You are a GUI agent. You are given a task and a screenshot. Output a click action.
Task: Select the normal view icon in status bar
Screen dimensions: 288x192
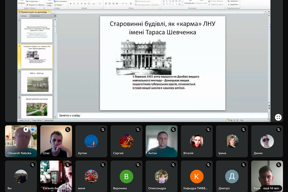(228, 120)
